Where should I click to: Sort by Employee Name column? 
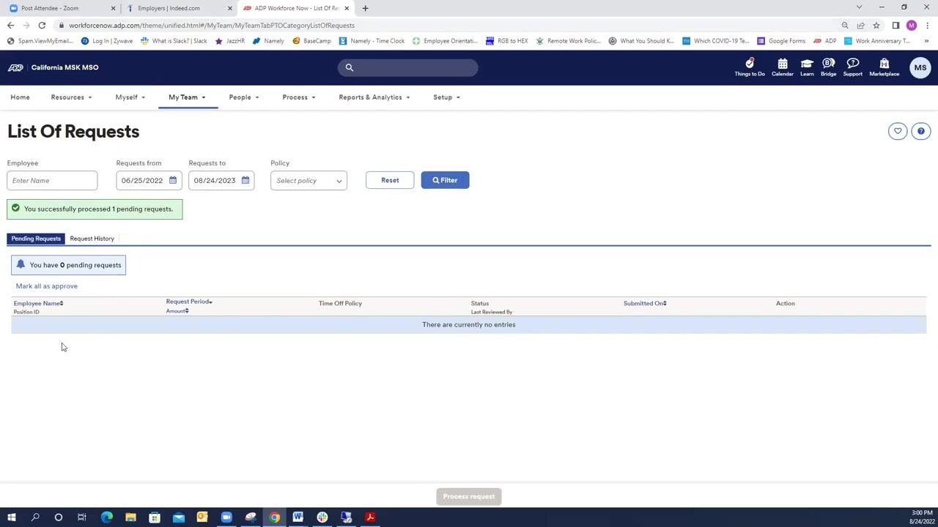tap(38, 303)
